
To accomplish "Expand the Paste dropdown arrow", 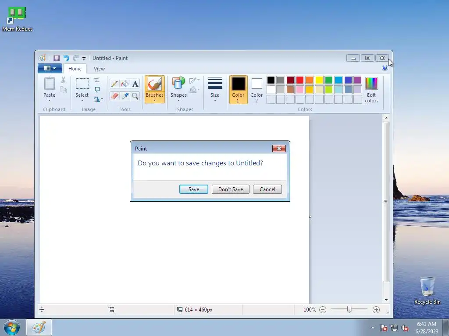I will [x=49, y=101].
